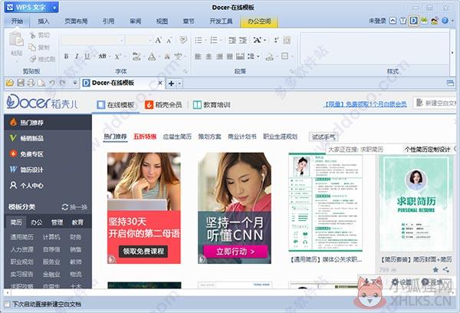460x313 pixels.
Task: Open the dropdown beside the new tab plus
Action: click(x=179, y=84)
